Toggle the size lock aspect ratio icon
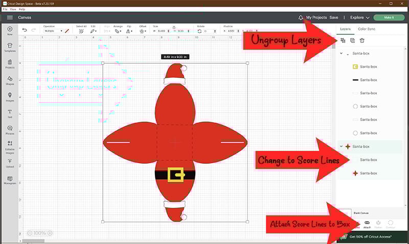Viewport: 409px width, 244px height. 174,27
